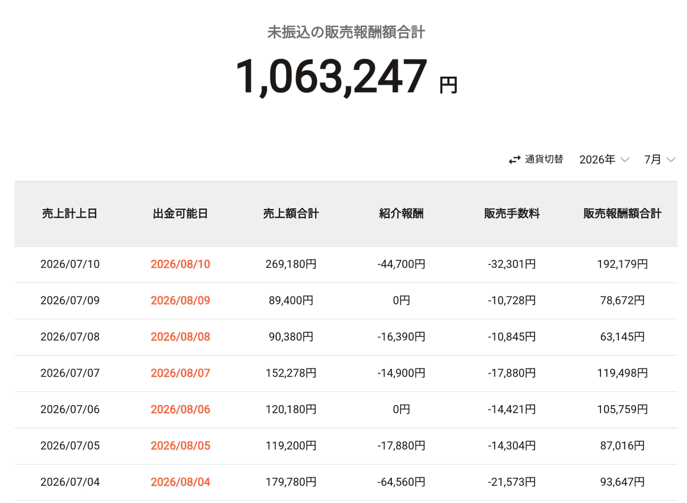The height and width of the screenshot is (503, 687).
Task: Click the -32,301円 sales commission cell
Action: coord(512,264)
